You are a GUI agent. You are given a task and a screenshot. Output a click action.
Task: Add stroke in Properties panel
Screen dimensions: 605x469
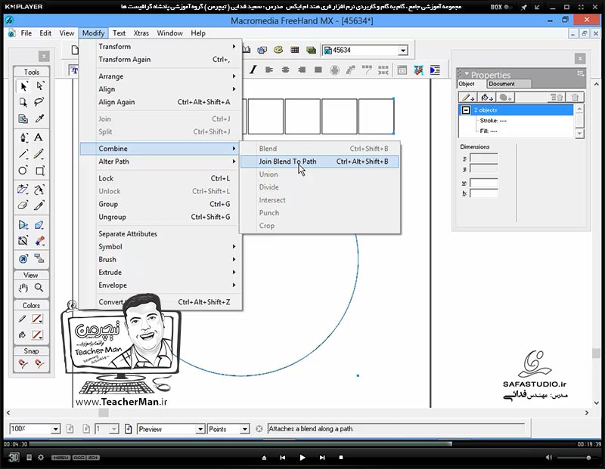click(468, 97)
